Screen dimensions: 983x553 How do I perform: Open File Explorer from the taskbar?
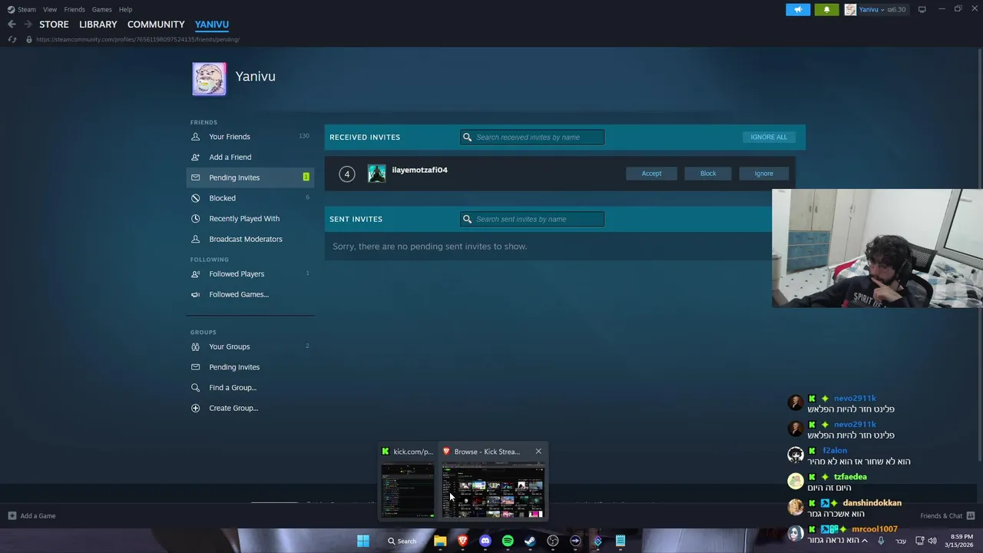(440, 541)
